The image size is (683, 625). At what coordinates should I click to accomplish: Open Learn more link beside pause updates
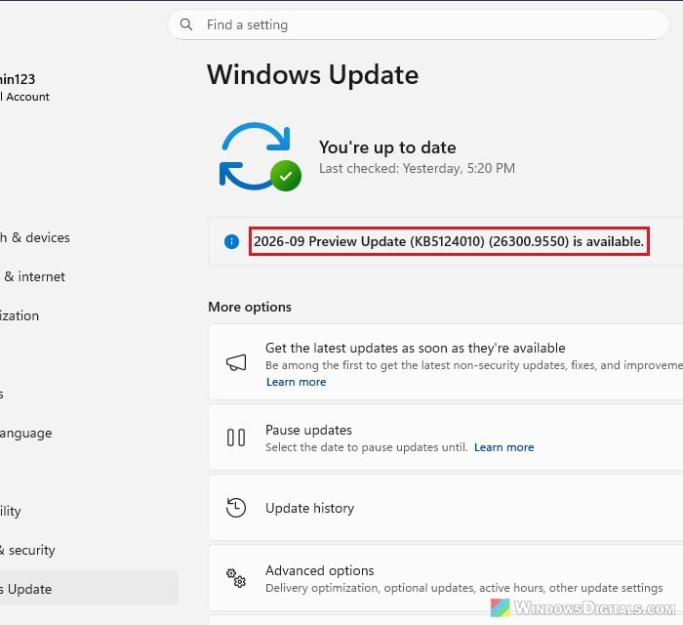point(504,447)
